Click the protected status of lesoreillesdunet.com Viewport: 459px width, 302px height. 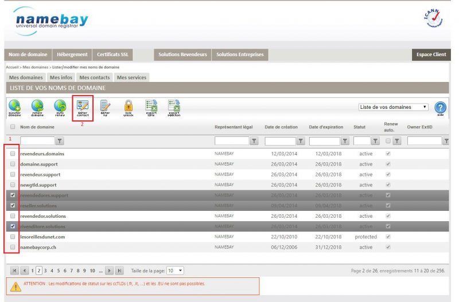[366, 237]
